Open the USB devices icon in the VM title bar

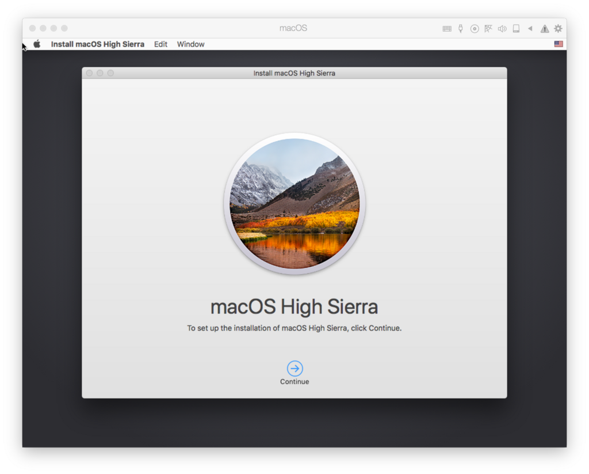pyautogui.click(x=461, y=29)
